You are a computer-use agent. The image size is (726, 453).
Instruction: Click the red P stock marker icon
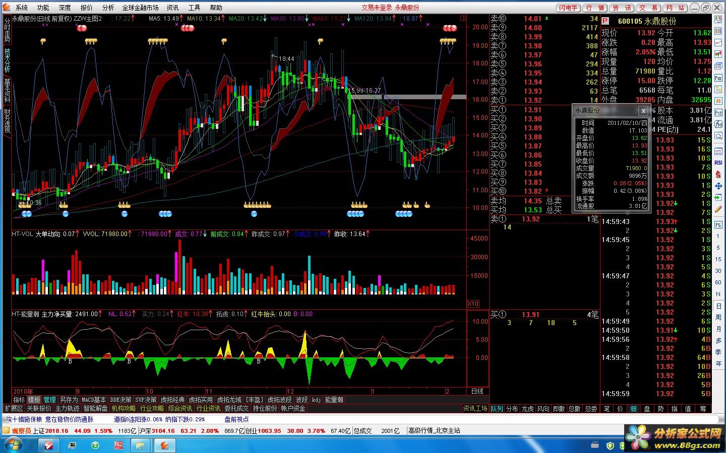pyautogui.click(x=605, y=21)
